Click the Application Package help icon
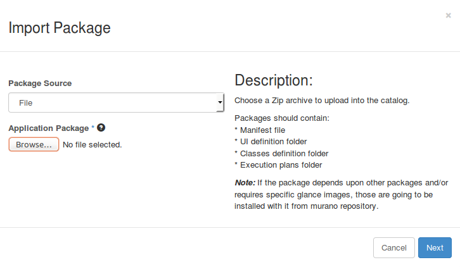The width and height of the screenshot is (460, 267). pos(101,128)
